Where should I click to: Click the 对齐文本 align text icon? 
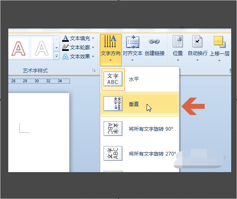coord(133,42)
